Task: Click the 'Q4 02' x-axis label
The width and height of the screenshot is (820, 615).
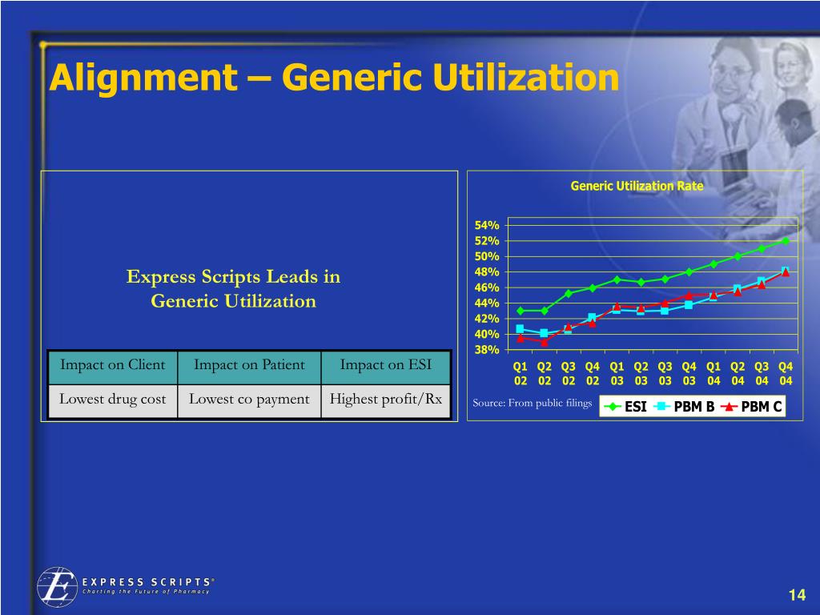Action: 593,373
